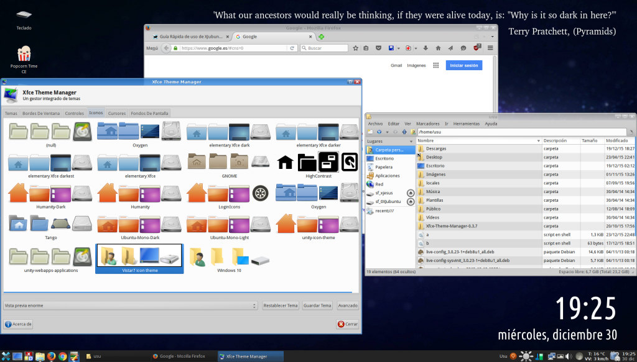Image resolution: width=637 pixels, height=362 pixels.
Task: Click the volume speaker icon in system tray
Action: [570, 356]
